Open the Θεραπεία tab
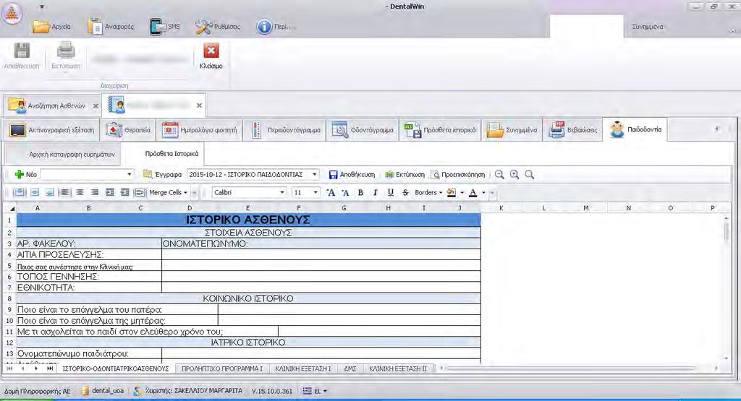This screenshot has width=741, height=401. point(128,130)
